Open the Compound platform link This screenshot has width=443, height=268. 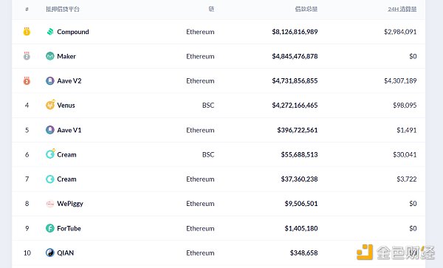pyautogui.click(x=73, y=32)
